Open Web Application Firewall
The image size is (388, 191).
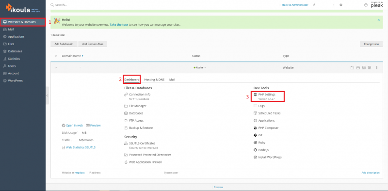pos(145,162)
